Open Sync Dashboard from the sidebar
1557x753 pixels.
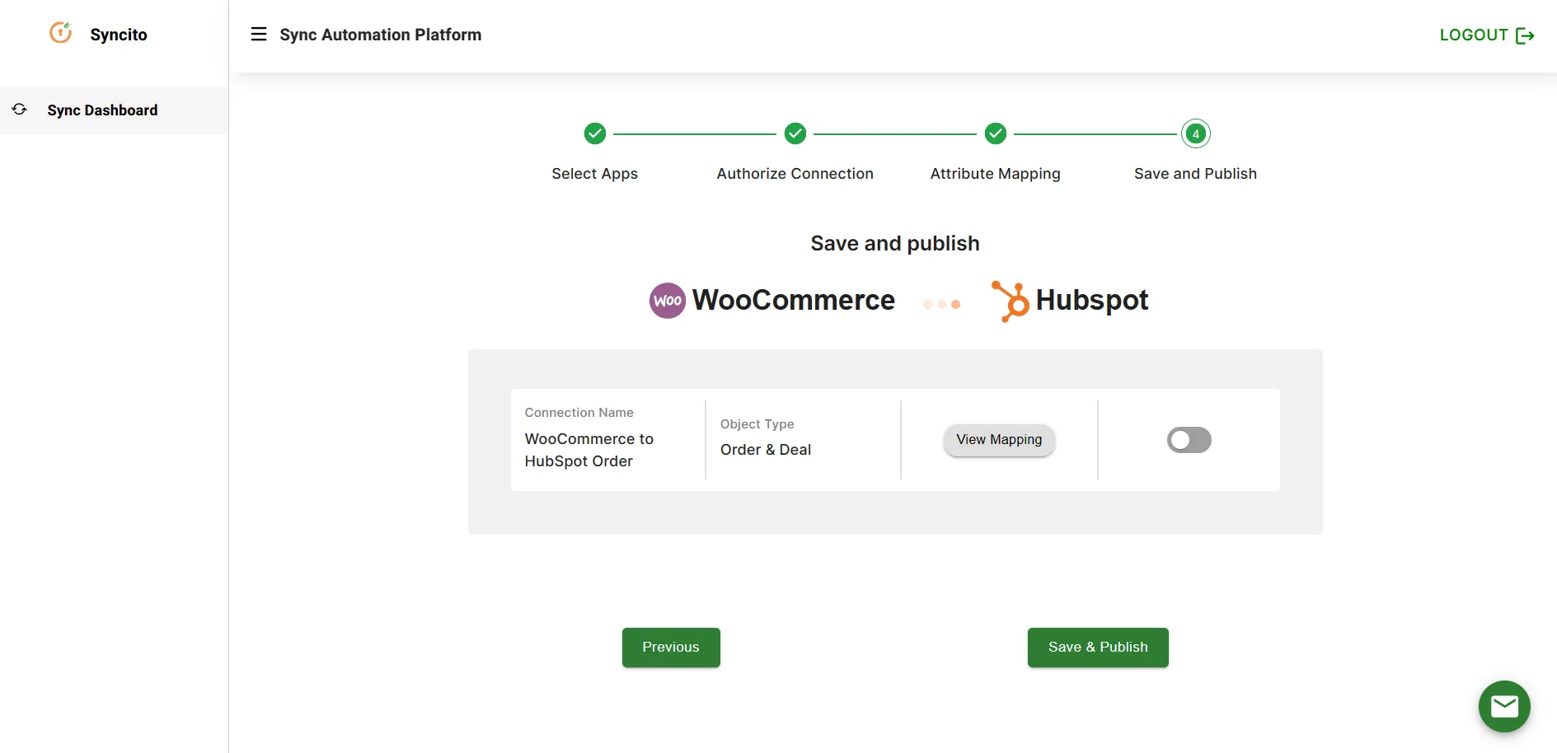[x=102, y=110]
